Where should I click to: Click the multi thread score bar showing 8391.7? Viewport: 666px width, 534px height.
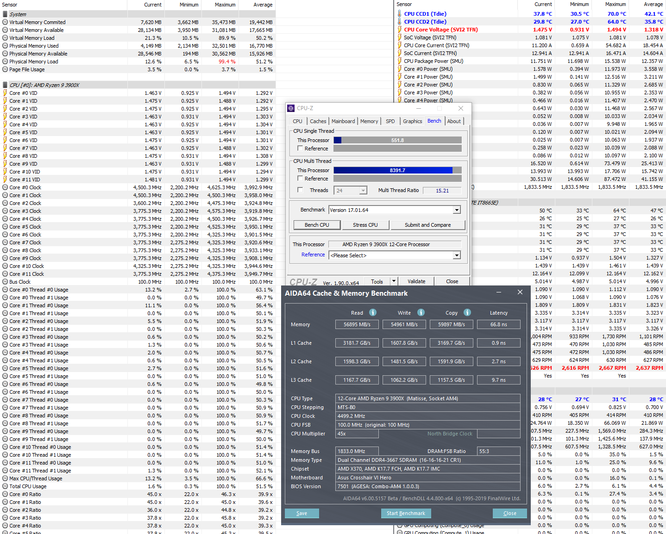397,170
